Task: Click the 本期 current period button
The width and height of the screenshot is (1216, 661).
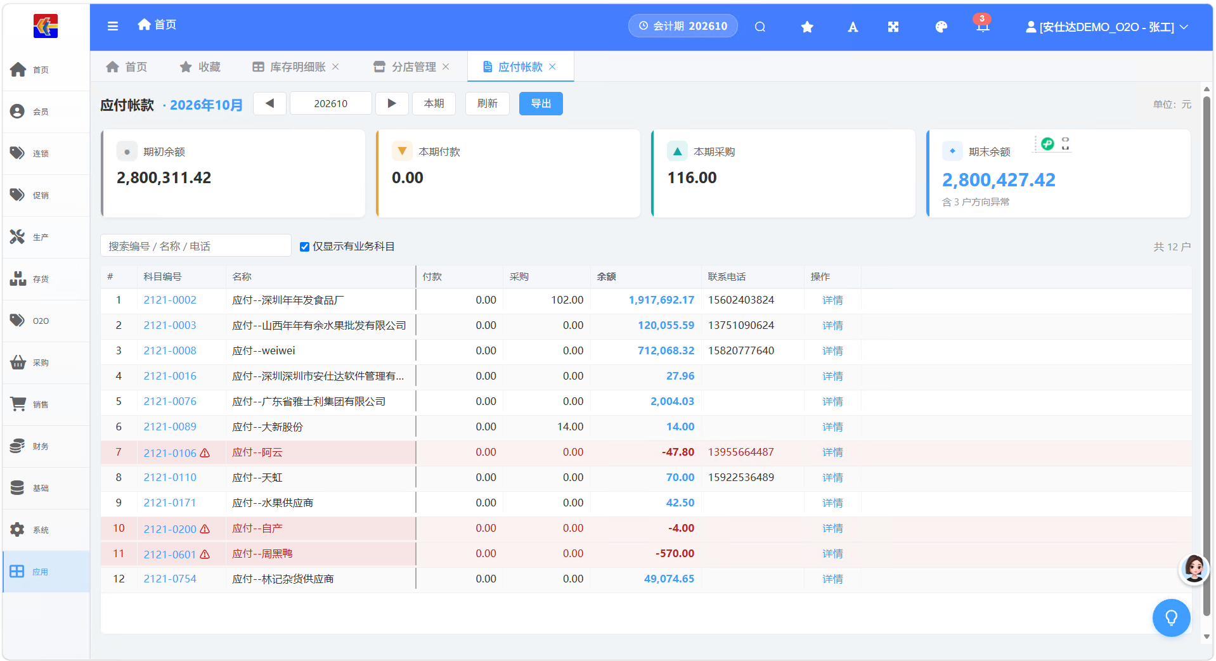Action: (434, 103)
